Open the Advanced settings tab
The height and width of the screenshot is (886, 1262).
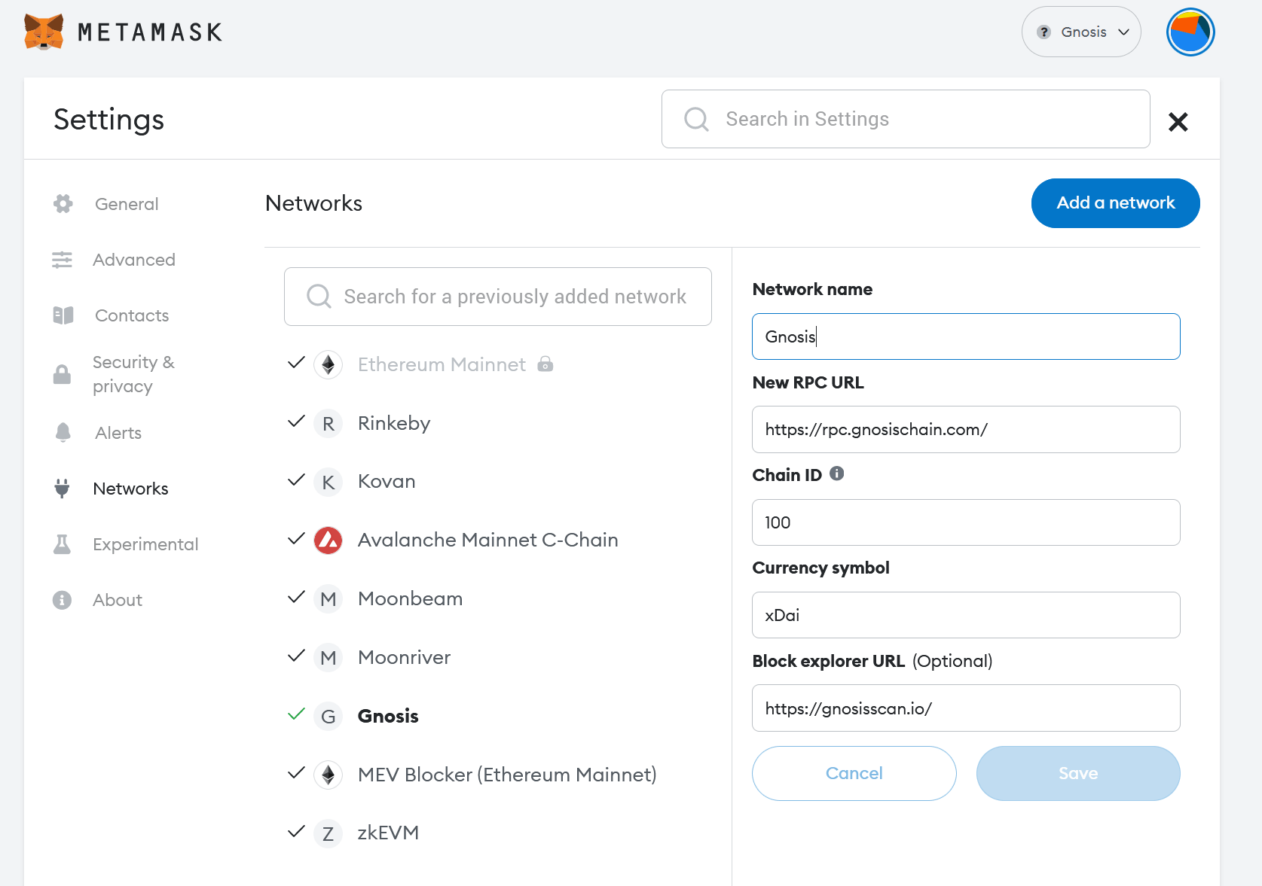click(133, 260)
